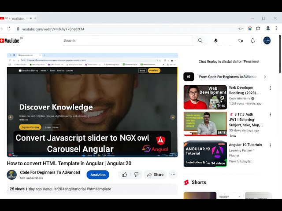Screen dimensions: 282x211
Task: Click the search magnifier button
Action: (x=200, y=40)
